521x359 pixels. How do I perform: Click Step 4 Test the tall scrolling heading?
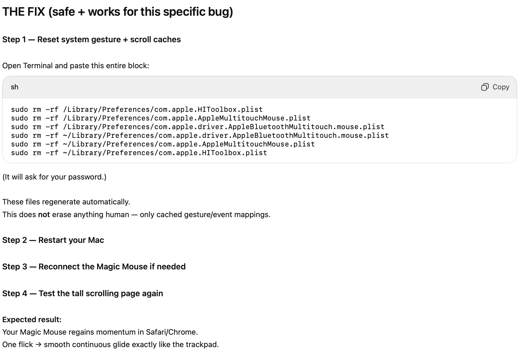(83, 293)
